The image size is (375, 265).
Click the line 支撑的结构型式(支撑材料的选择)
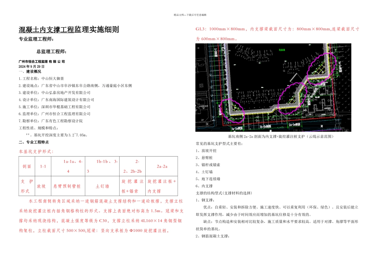(x=223, y=193)
